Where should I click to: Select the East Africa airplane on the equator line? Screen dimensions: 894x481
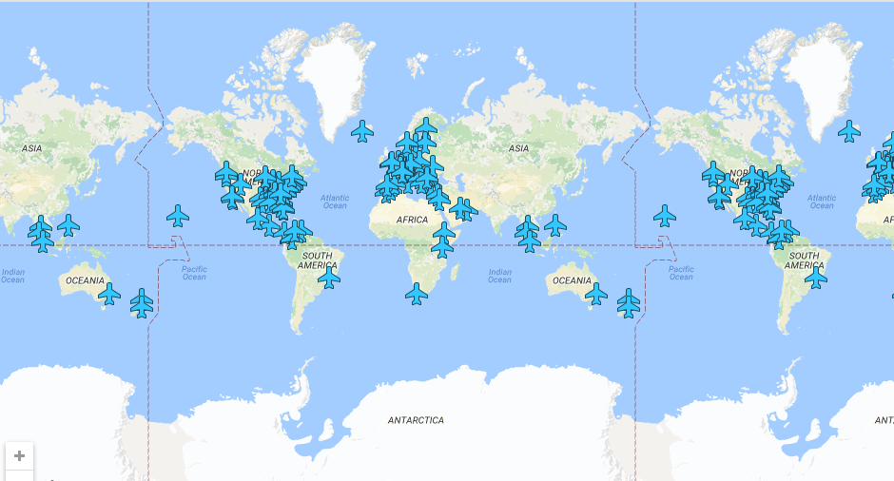[442, 247]
